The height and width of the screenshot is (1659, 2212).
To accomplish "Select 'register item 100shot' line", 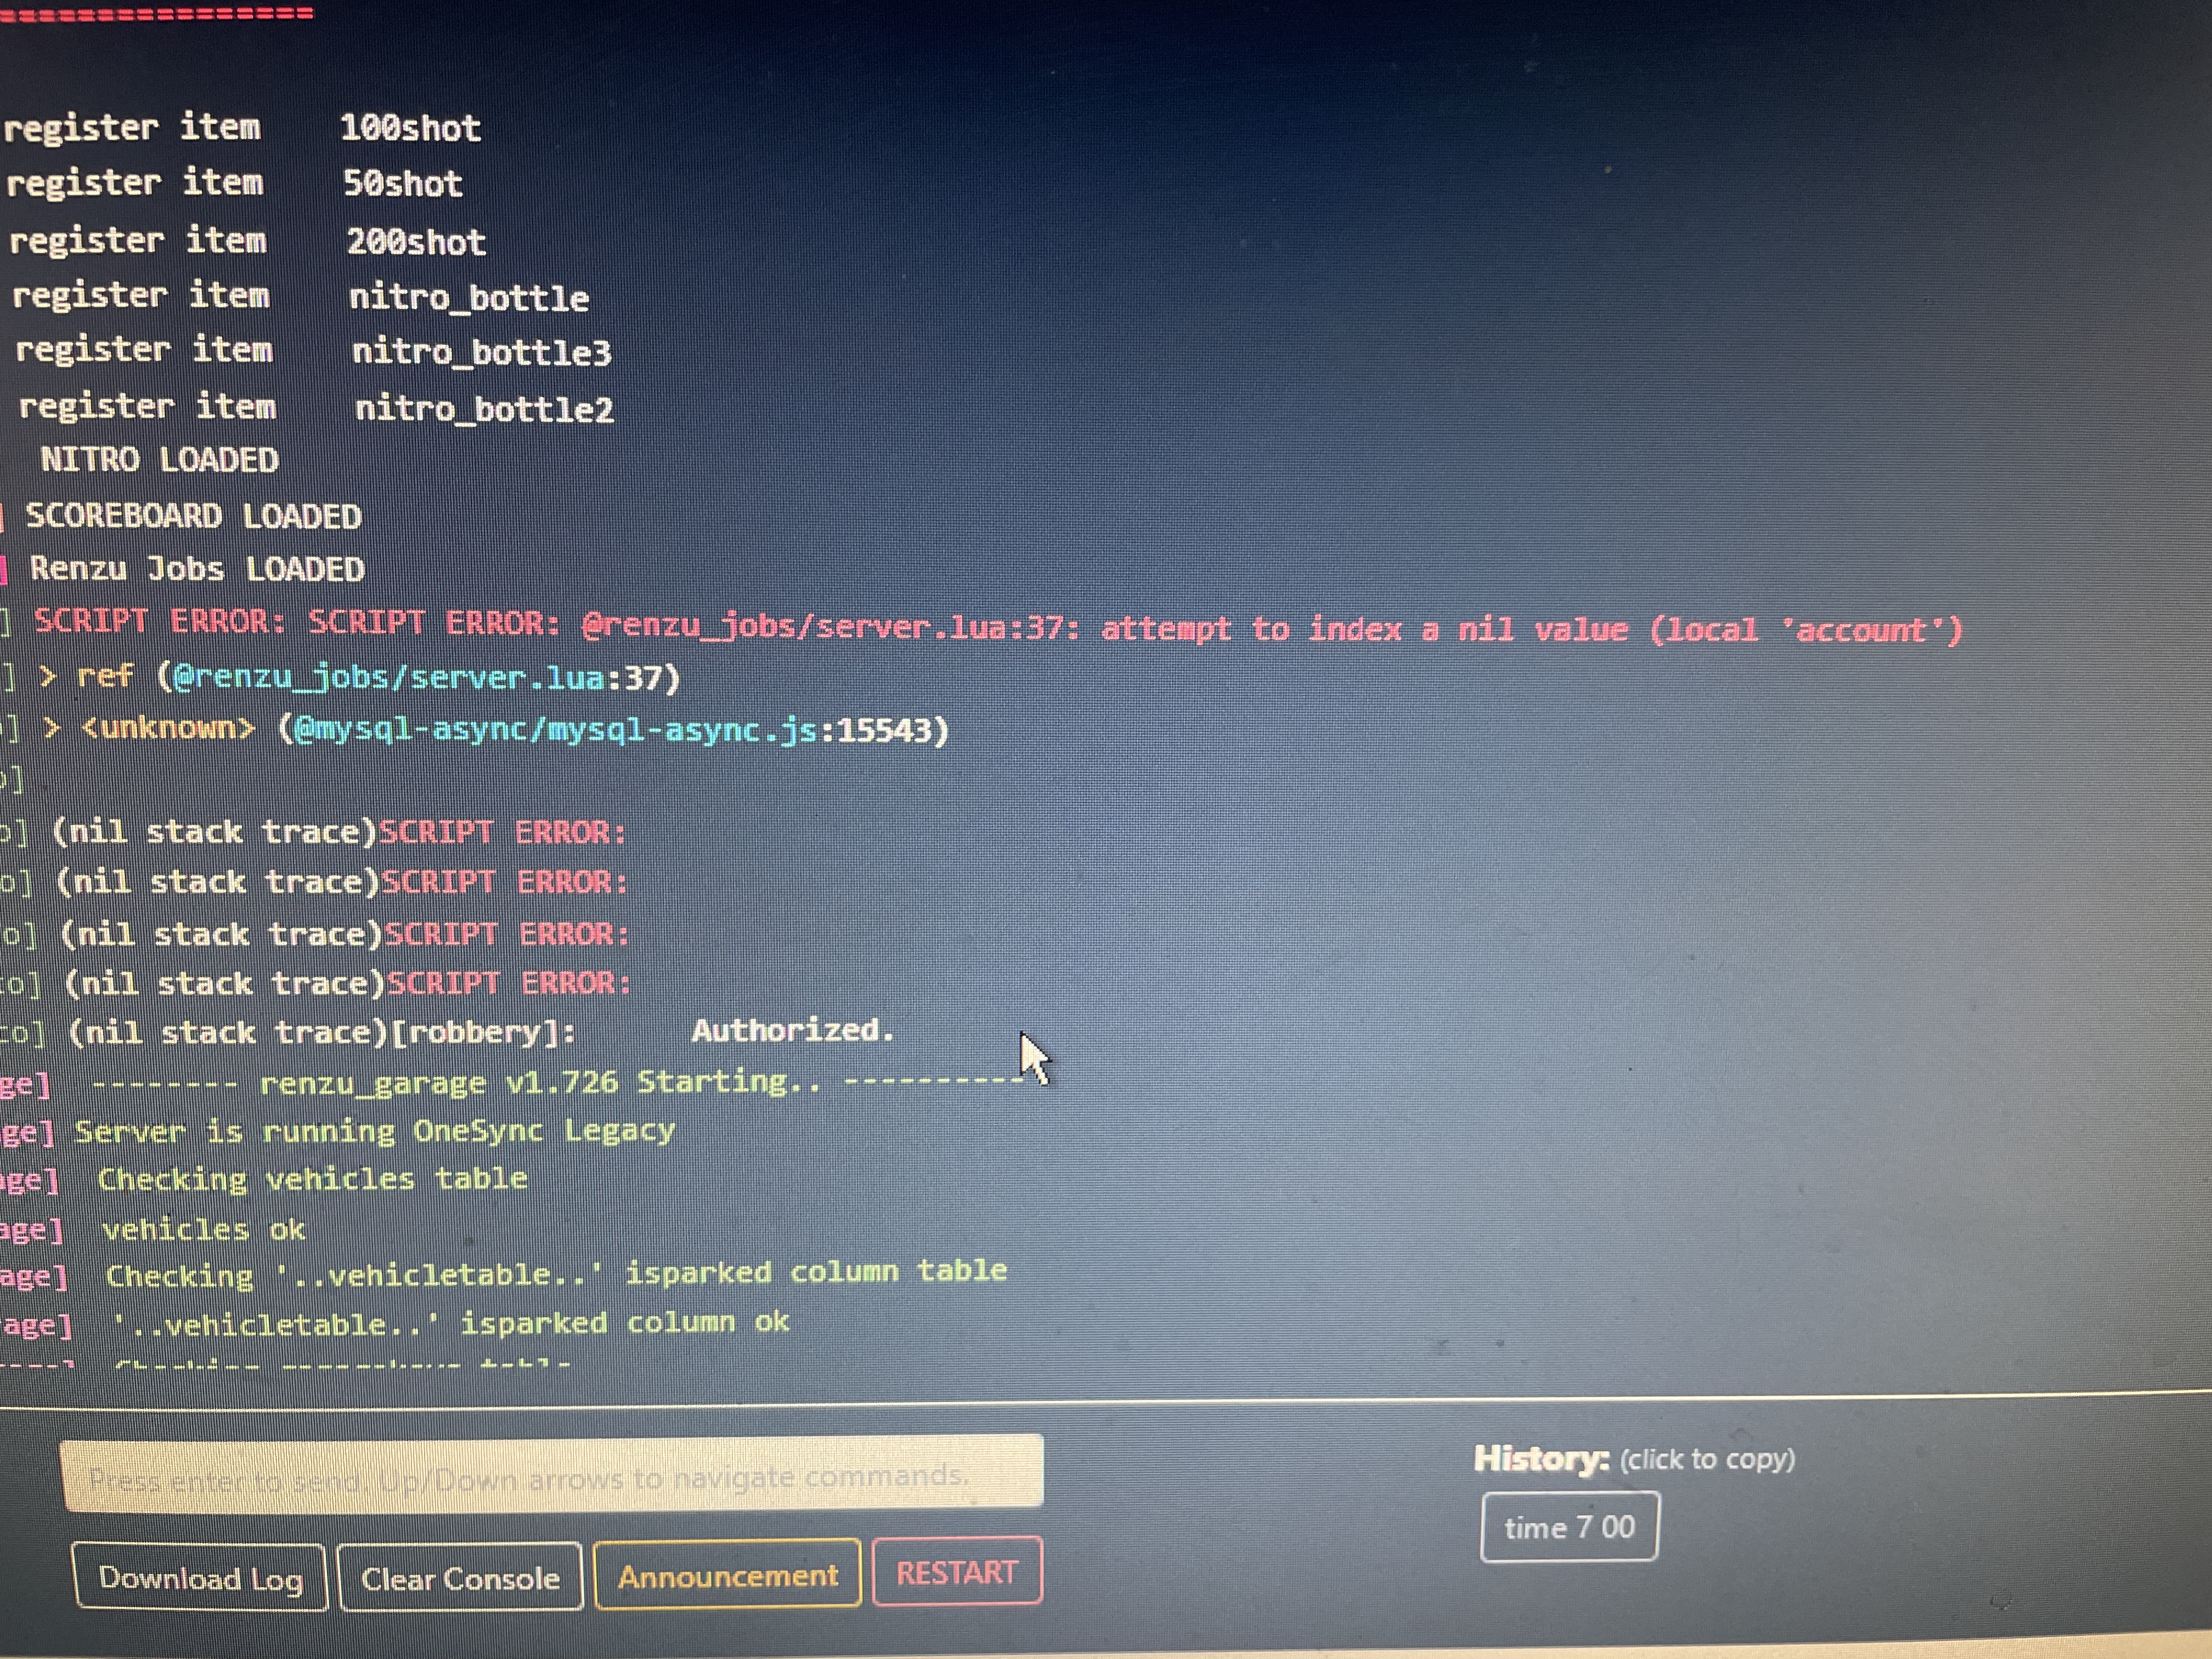I will pos(242,127).
